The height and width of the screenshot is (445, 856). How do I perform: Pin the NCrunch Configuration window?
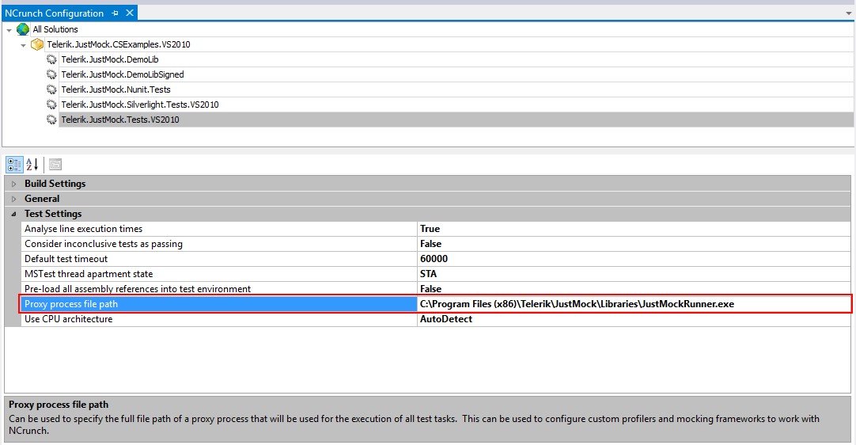click(x=115, y=13)
